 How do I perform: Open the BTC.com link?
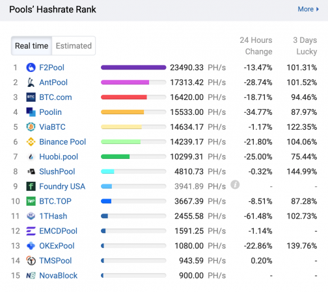(x=55, y=97)
